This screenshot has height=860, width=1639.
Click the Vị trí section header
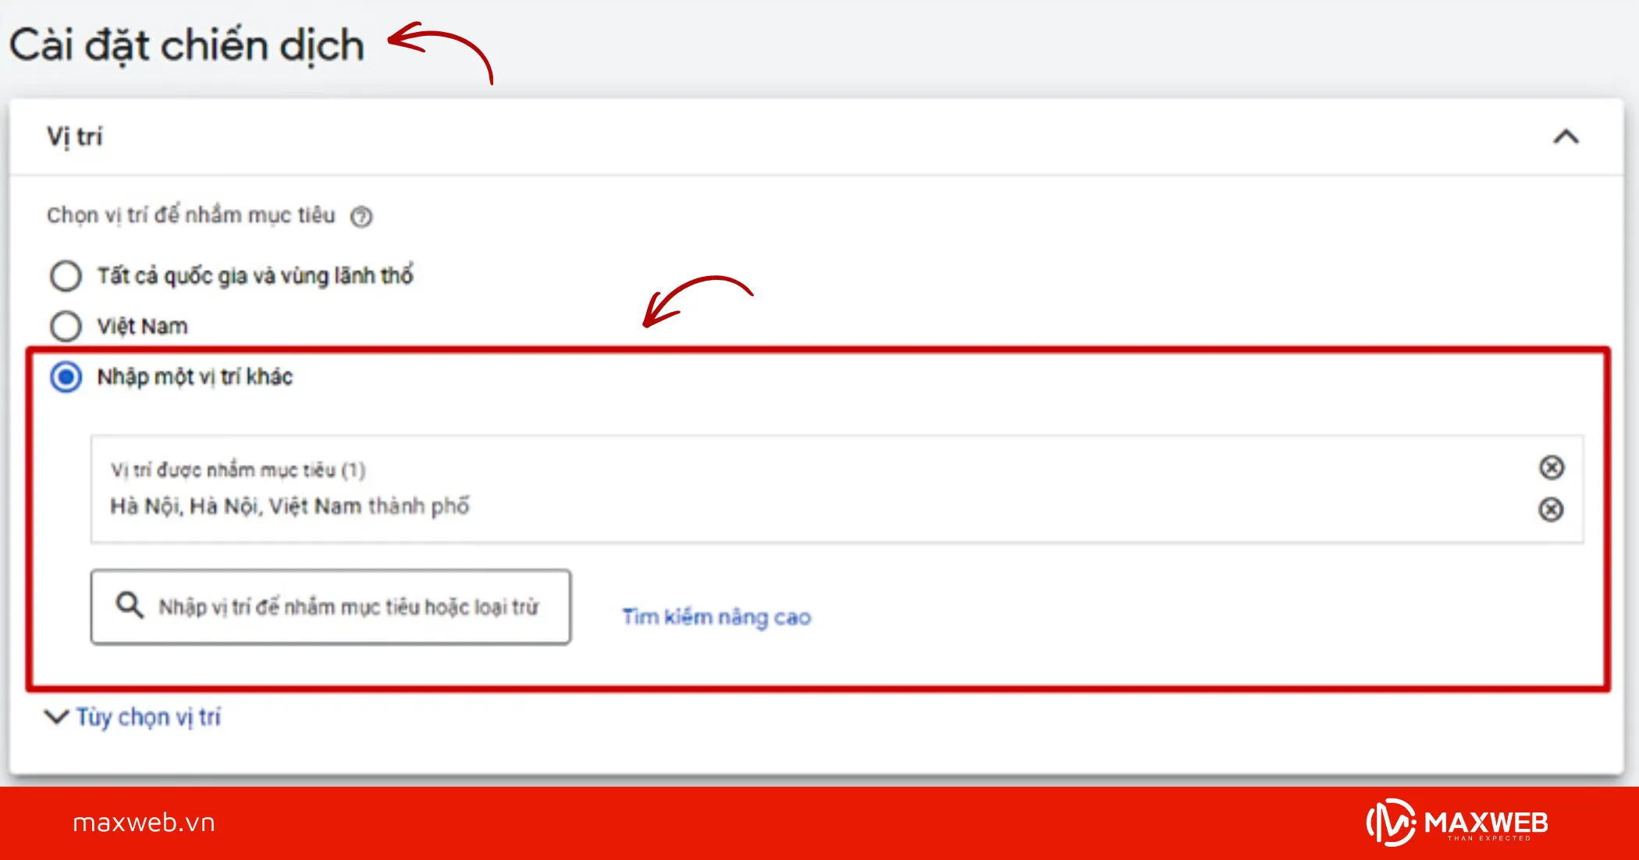[75, 136]
